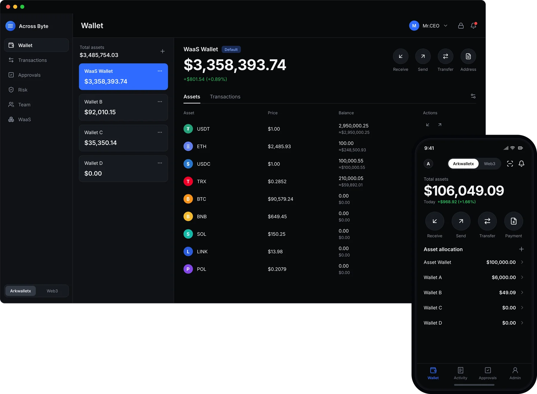This screenshot has height=394, width=537.
Task: Add asset allocation with plus icon
Action: (x=521, y=249)
